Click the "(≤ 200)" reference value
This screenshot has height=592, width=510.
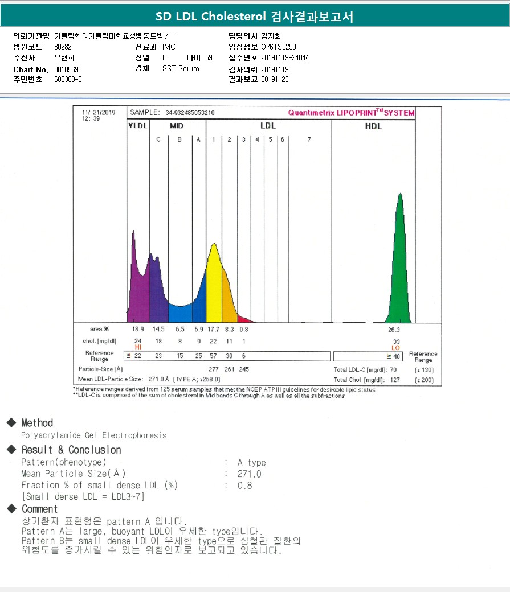coord(424,380)
